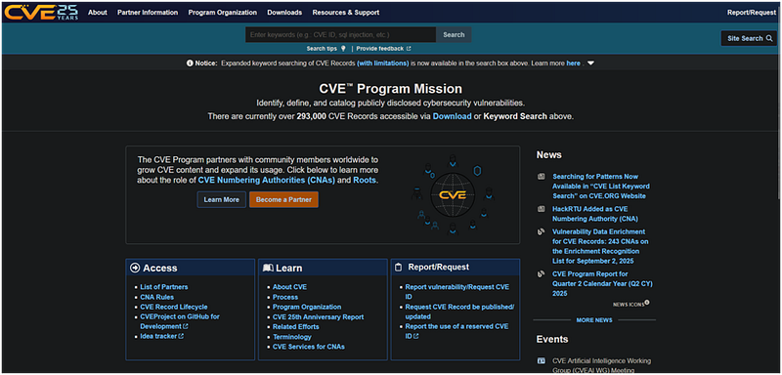Click the CVE globe graphic
The image size is (782, 375).
coord(453,194)
